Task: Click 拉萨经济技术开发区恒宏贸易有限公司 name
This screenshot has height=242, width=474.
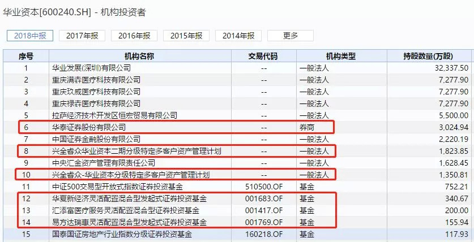Action: coord(114,115)
